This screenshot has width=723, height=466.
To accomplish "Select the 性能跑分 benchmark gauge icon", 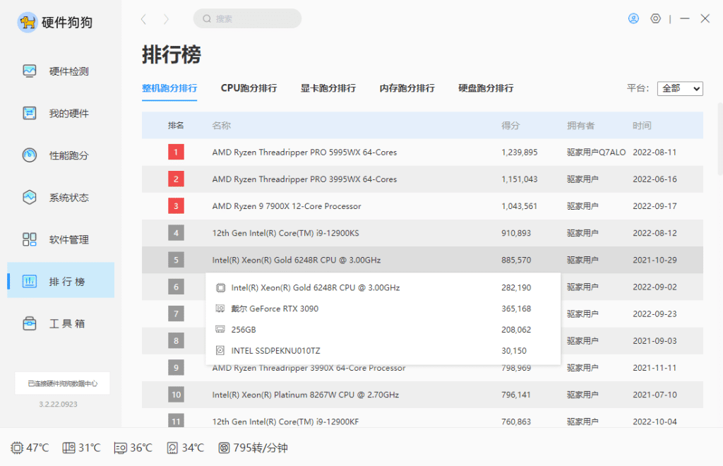I will pyautogui.click(x=30, y=155).
